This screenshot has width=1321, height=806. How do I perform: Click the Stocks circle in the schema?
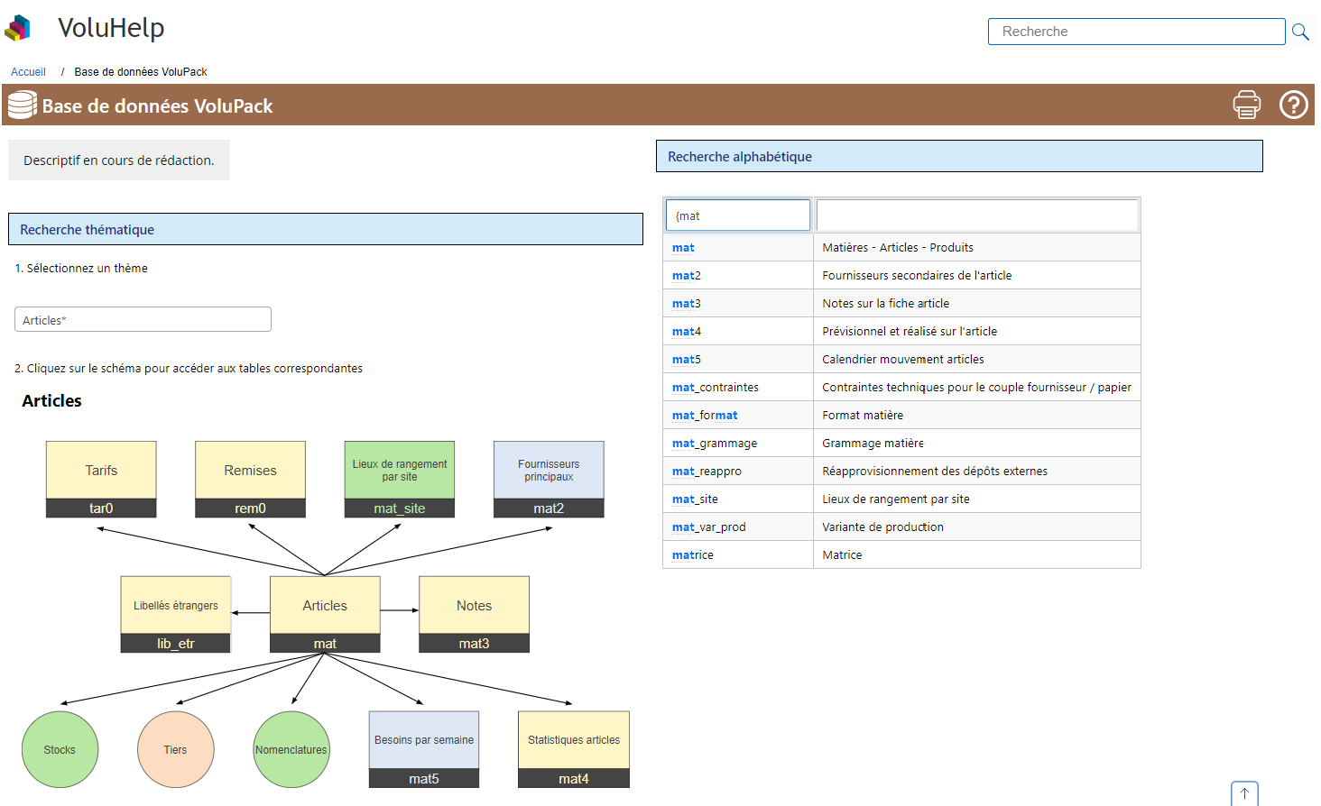tap(60, 749)
